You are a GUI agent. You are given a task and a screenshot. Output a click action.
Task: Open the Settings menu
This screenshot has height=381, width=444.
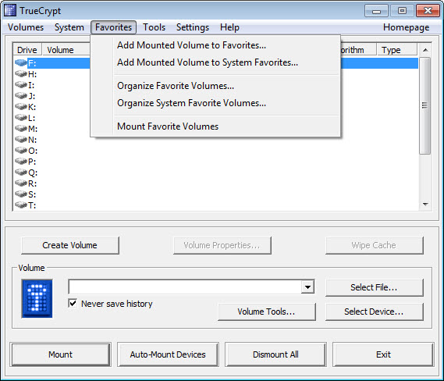[x=193, y=27]
